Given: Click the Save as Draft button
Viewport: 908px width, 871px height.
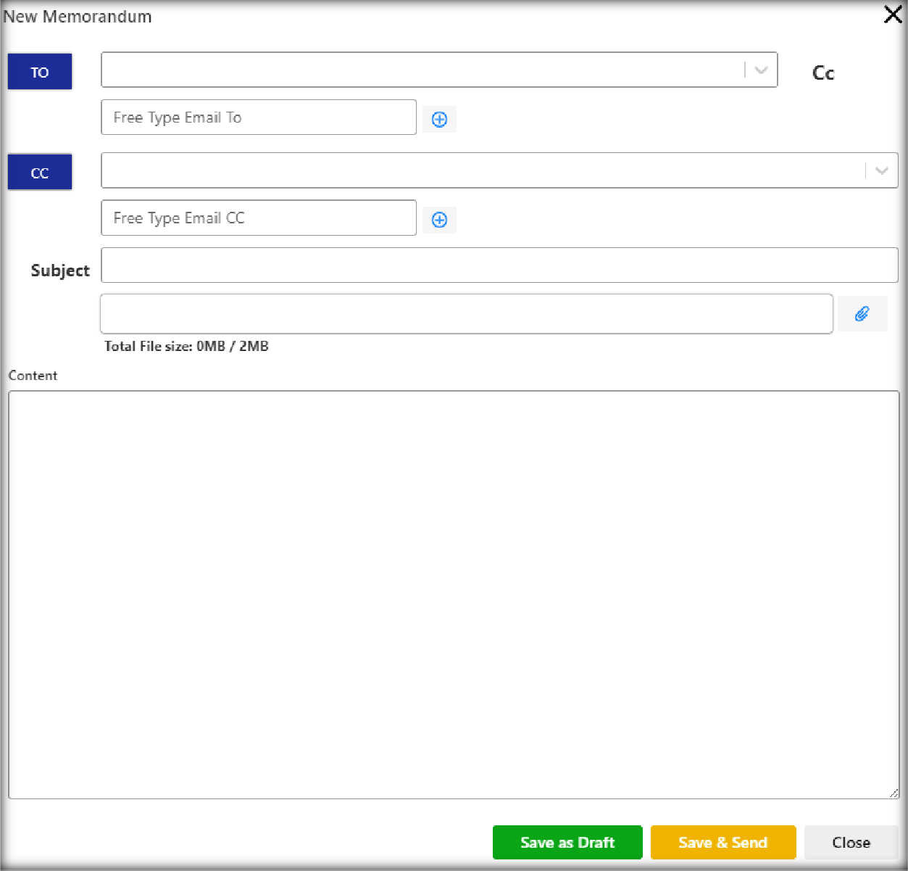Looking at the screenshot, I should (567, 842).
